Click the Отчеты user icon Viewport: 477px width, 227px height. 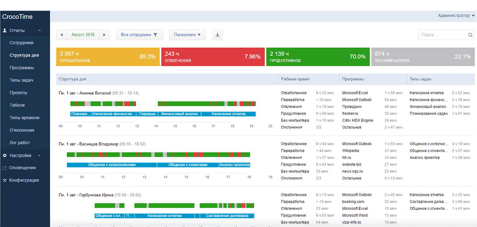(5, 31)
